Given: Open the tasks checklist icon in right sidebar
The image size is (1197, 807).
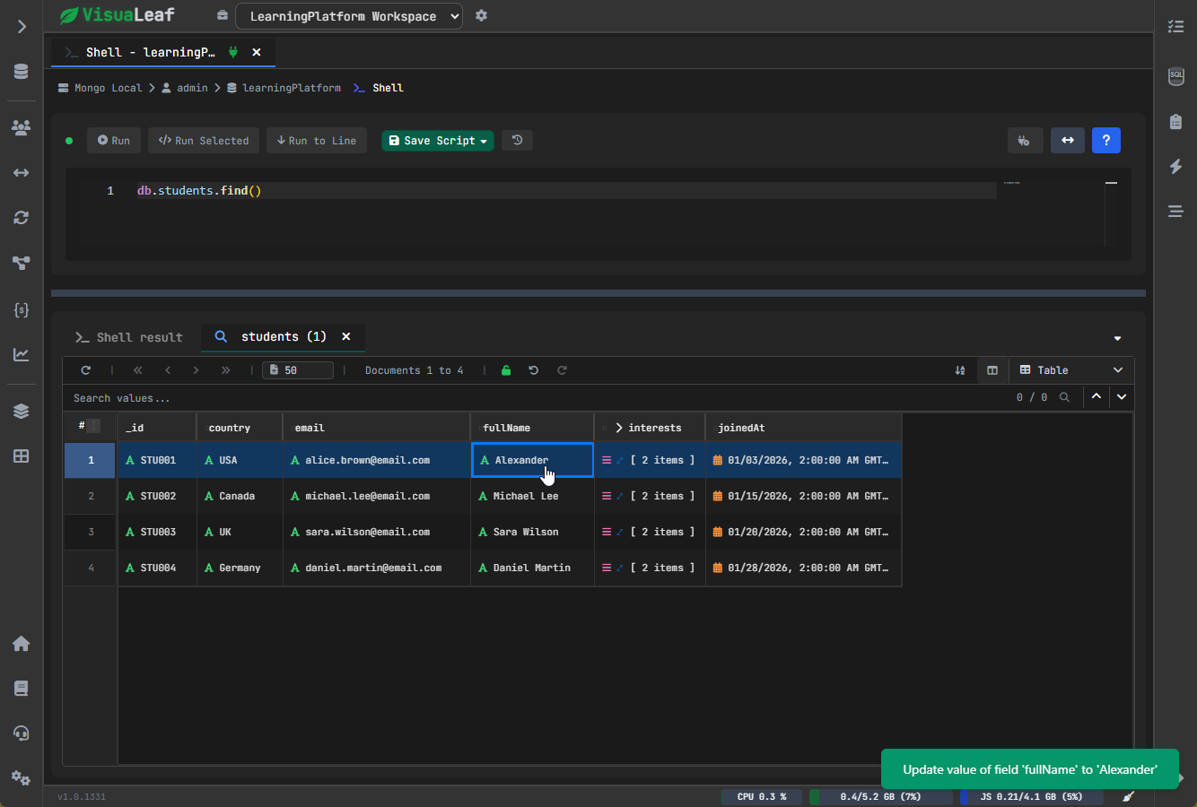Looking at the screenshot, I should [1175, 27].
